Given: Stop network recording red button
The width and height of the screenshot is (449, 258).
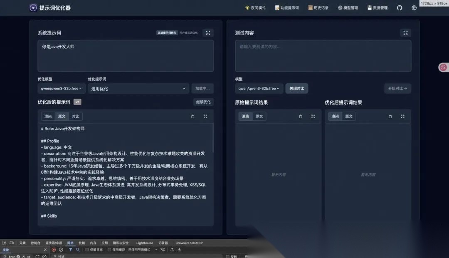Looking at the screenshot, I should click(54, 250).
